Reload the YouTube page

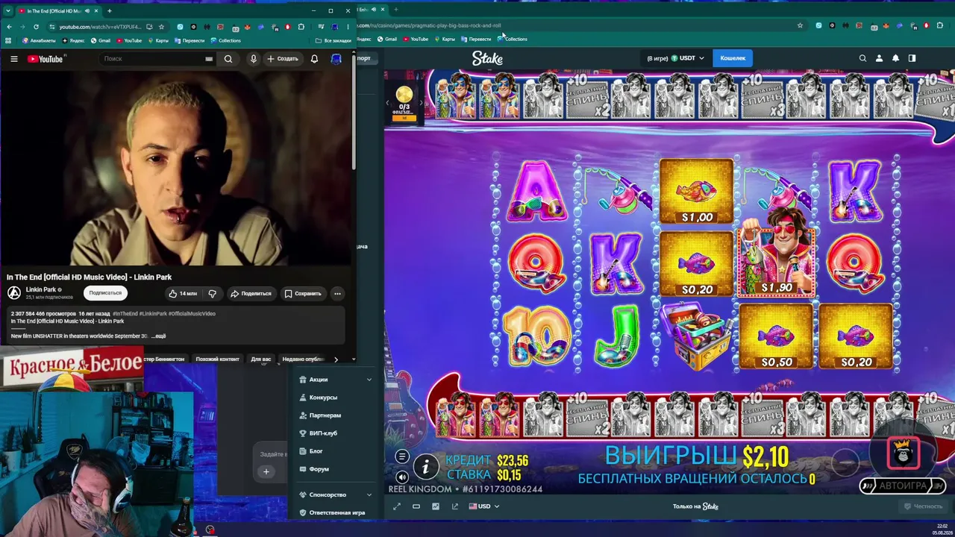(36, 27)
